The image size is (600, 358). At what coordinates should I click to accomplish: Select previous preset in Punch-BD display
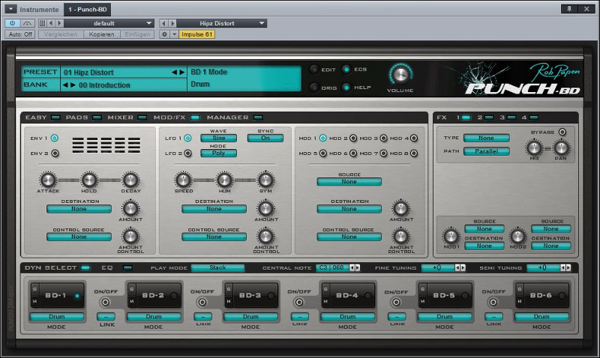(174, 72)
